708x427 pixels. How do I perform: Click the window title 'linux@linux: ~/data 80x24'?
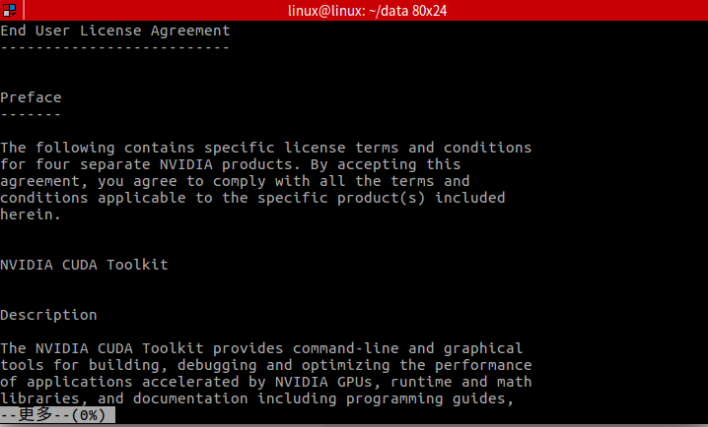pos(353,9)
